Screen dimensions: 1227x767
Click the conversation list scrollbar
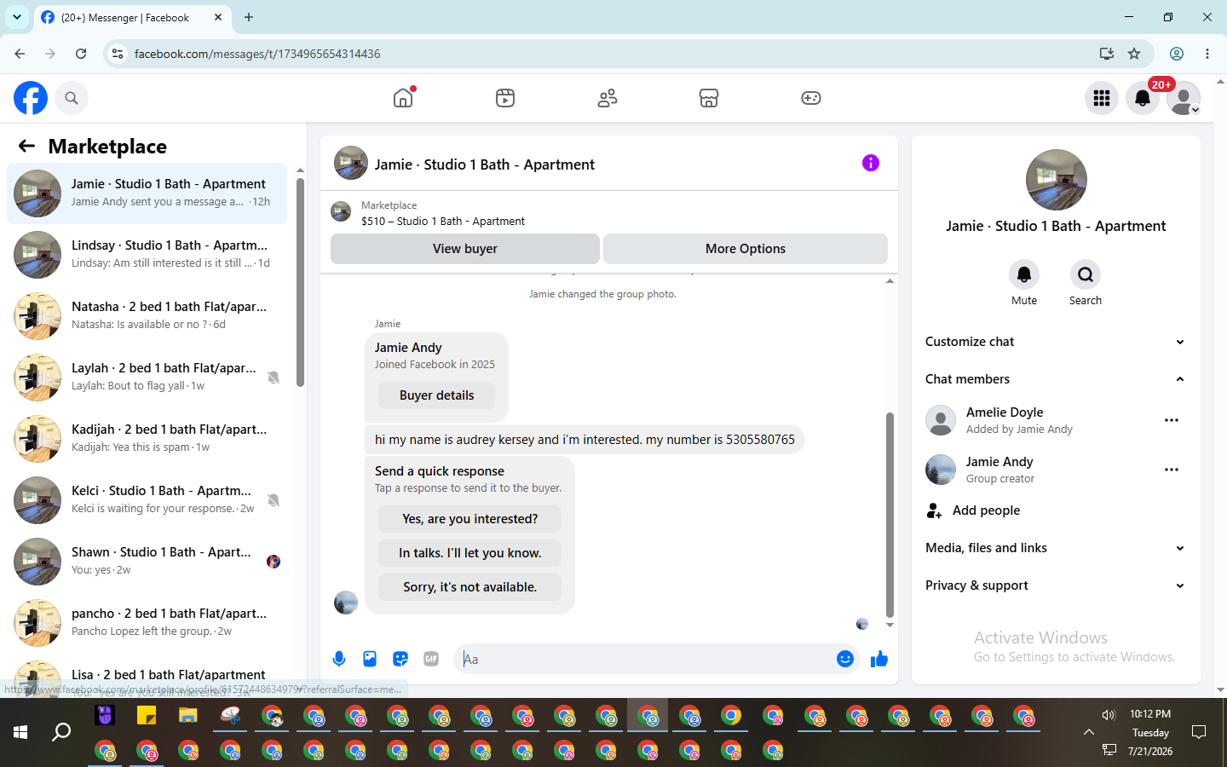[300, 281]
